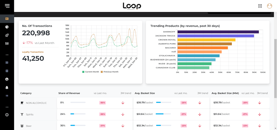This screenshot has height=130, width=277.
Task: Click the CANADIAN CLUB bar
Action: [x=193, y=68]
